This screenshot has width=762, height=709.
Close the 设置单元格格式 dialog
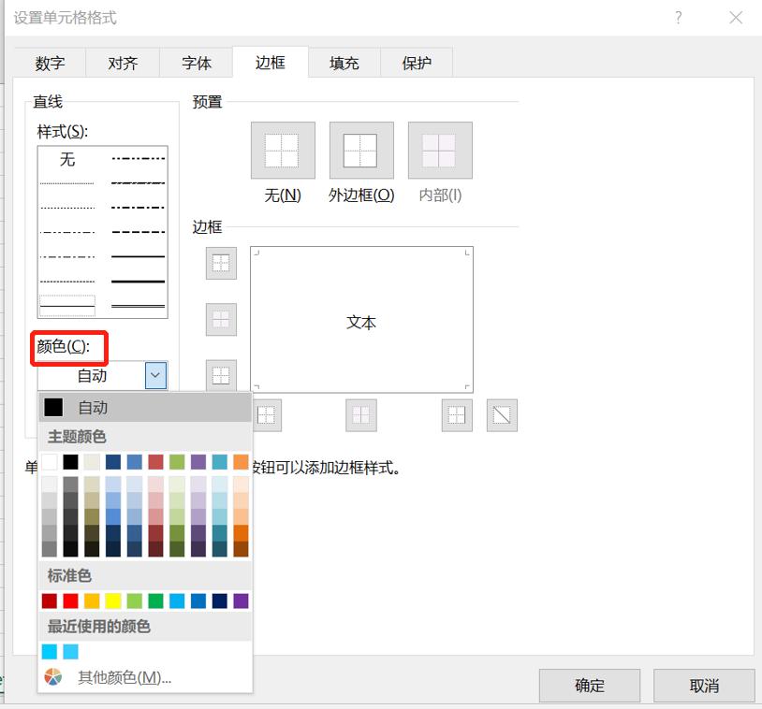pyautogui.click(x=736, y=18)
